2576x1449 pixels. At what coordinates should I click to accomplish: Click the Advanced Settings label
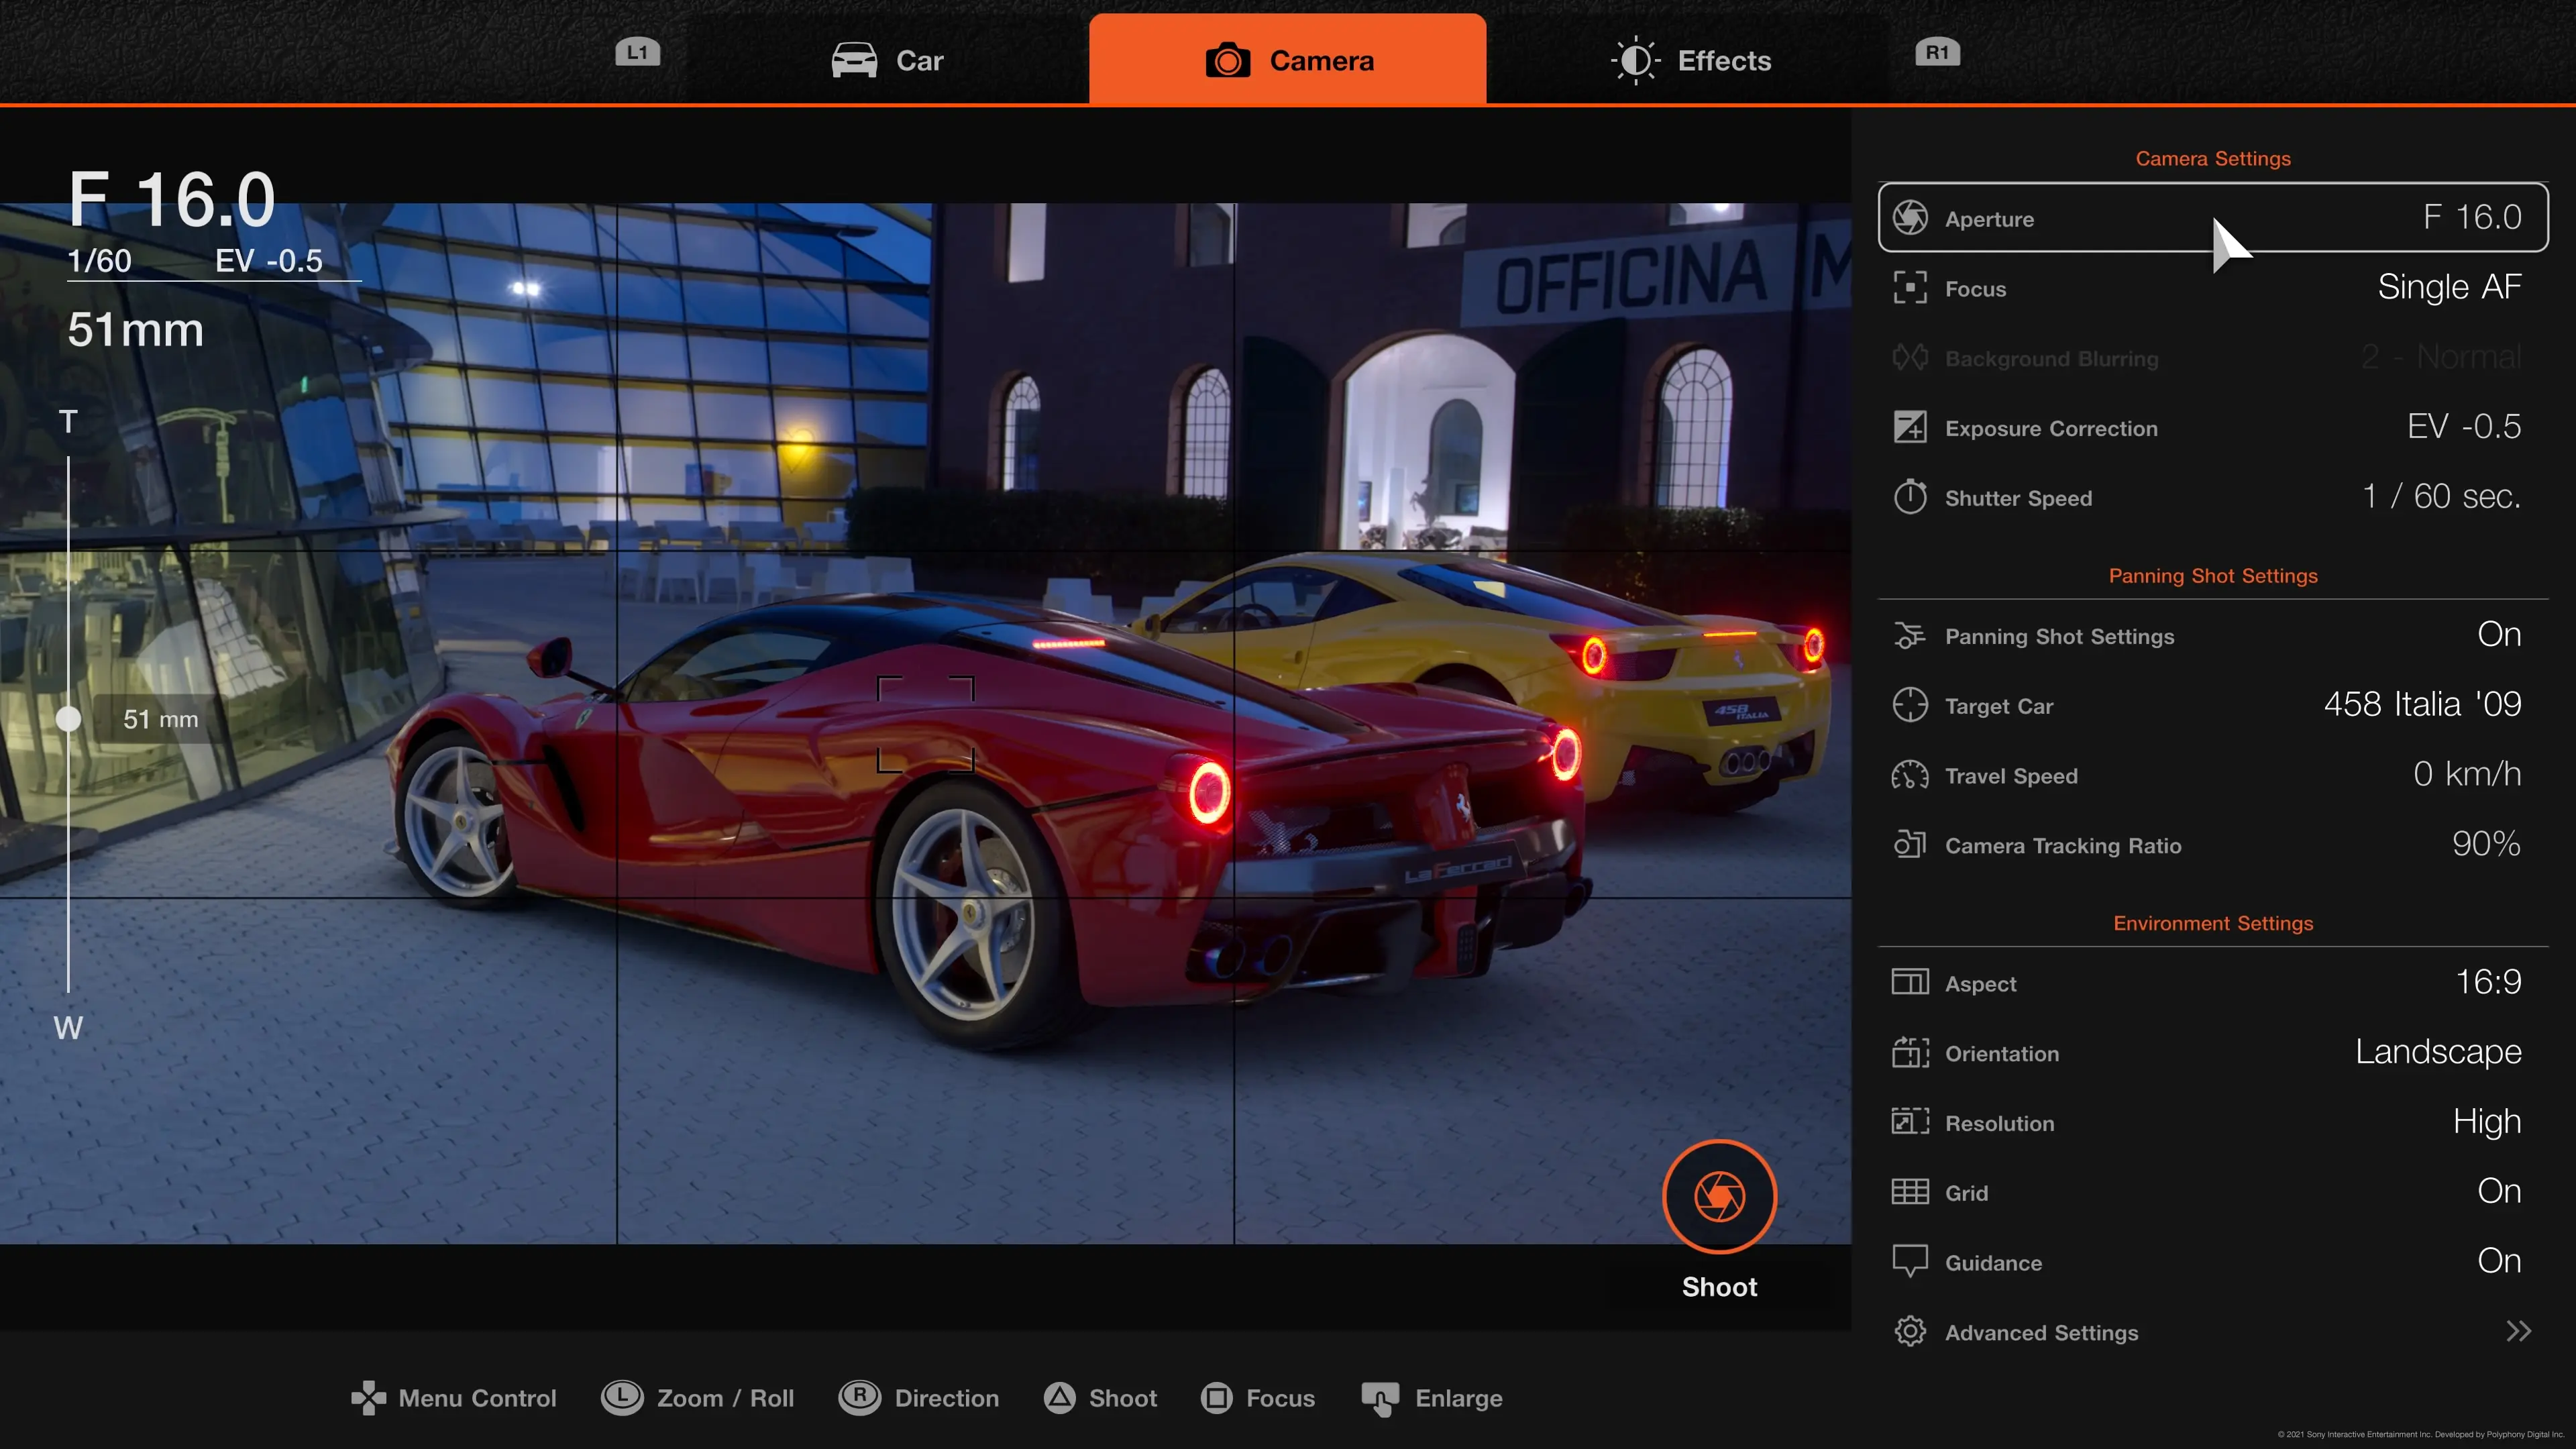2041,1333
